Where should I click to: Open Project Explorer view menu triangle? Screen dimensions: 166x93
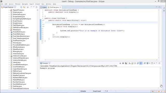coord(31,7)
